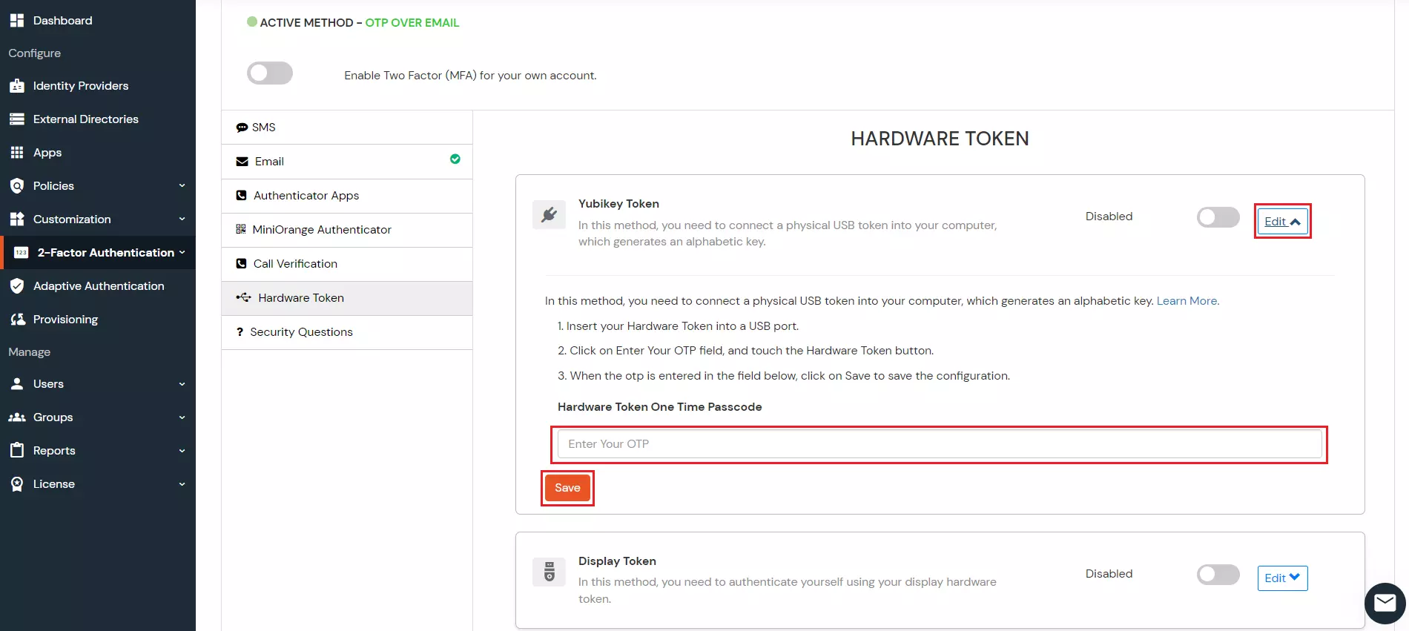1409x631 pixels.
Task: Click the Customization icon in sidebar
Action: [17, 219]
